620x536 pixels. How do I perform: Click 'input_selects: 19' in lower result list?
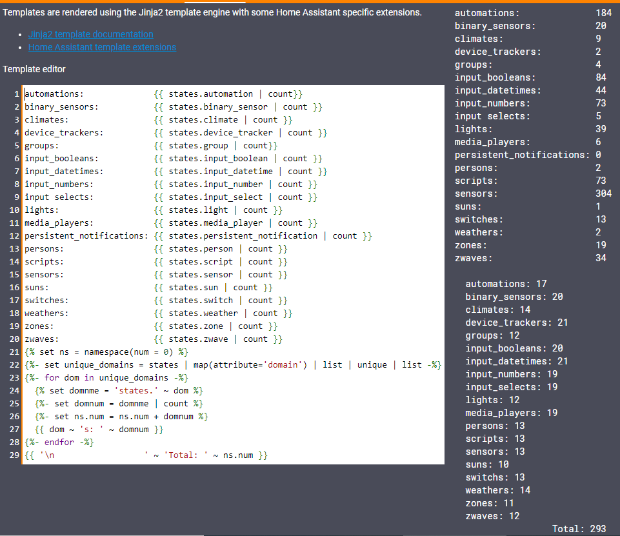coord(512,387)
